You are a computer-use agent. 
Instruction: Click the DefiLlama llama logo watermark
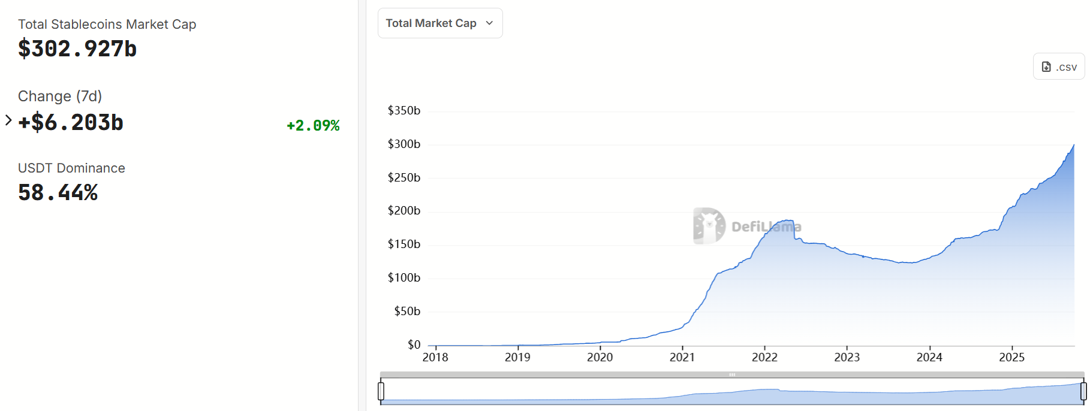coord(709,226)
